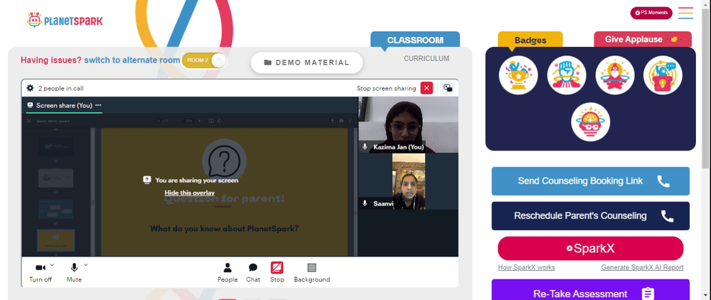Award the brain with glasses badge

pos(590,122)
